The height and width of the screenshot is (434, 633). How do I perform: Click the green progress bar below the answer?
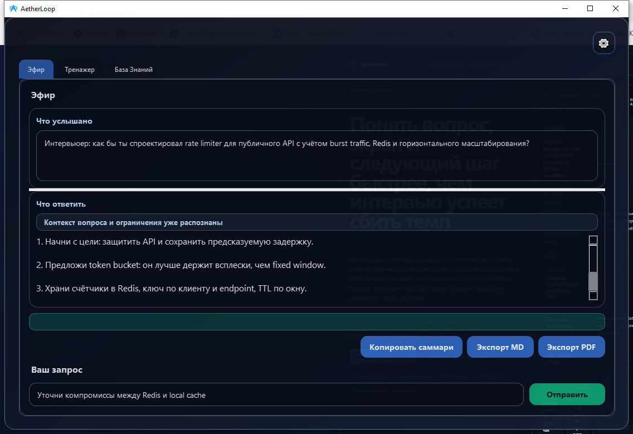coord(316,321)
